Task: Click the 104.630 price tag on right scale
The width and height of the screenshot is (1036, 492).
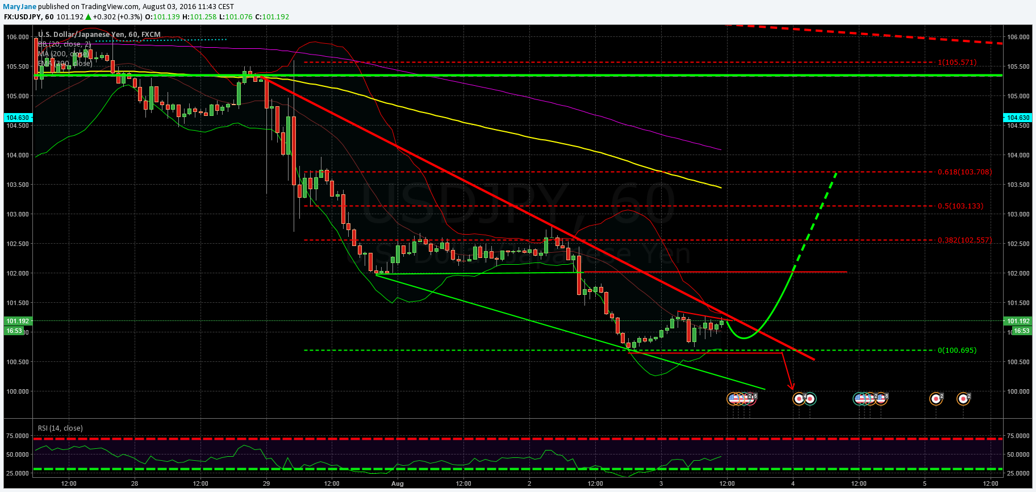Action: [x=1018, y=118]
